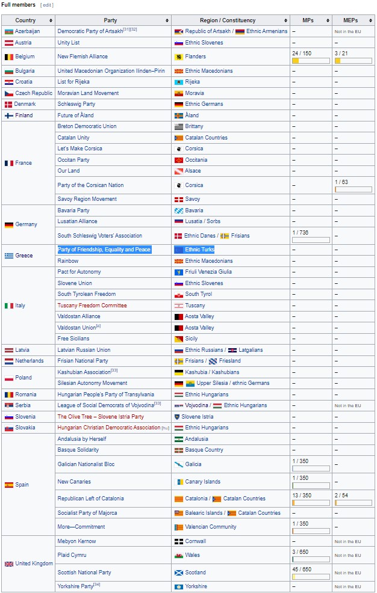This screenshot has width=377, height=593.
Task: Click the South Tyrol flag icon
Action: click(179, 295)
